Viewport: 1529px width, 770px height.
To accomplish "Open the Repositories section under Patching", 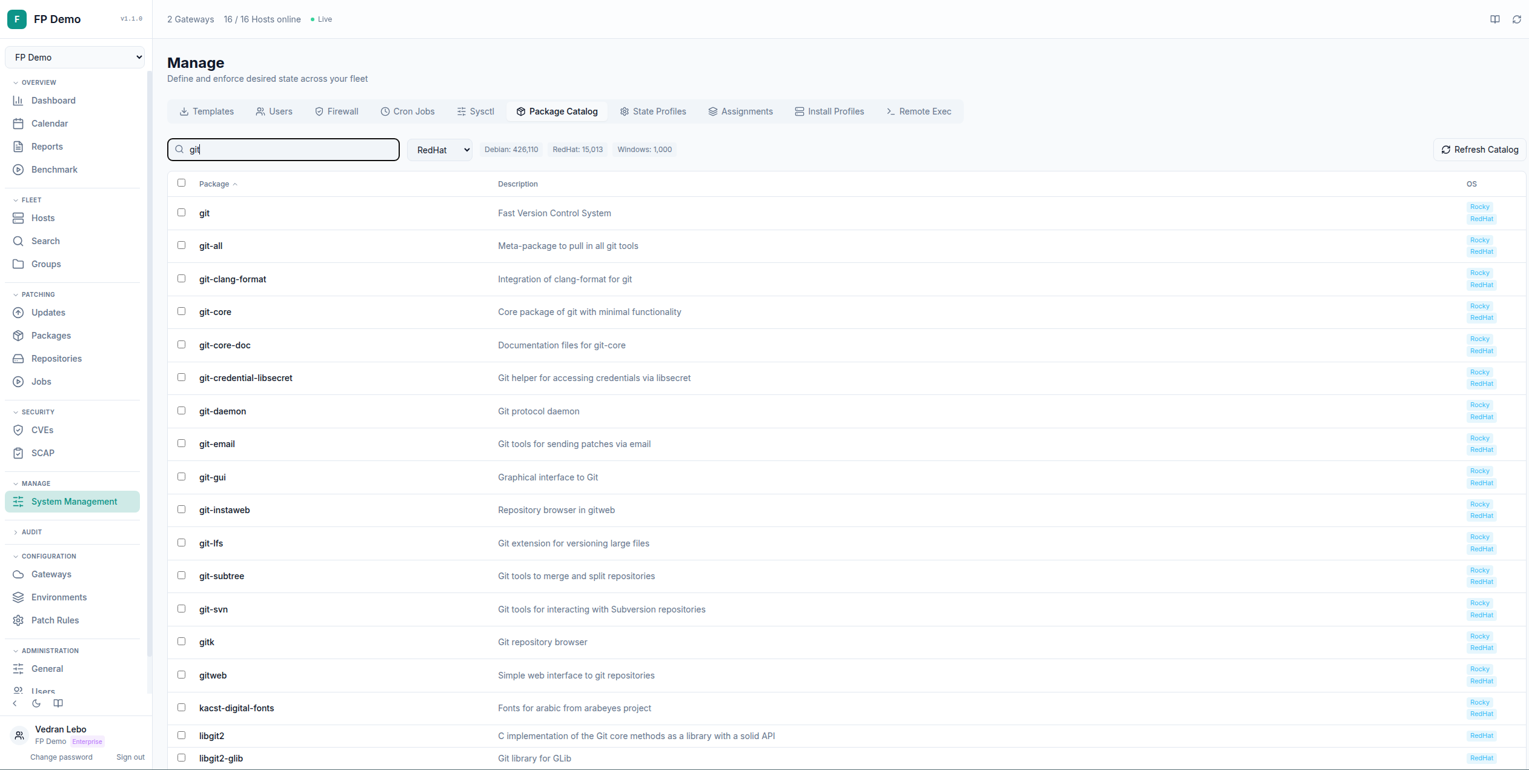I will [x=56, y=358].
